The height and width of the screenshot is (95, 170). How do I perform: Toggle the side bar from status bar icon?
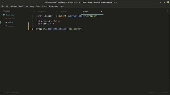point(2,93)
